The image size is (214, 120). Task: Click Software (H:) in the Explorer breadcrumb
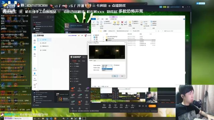(x=111, y=31)
